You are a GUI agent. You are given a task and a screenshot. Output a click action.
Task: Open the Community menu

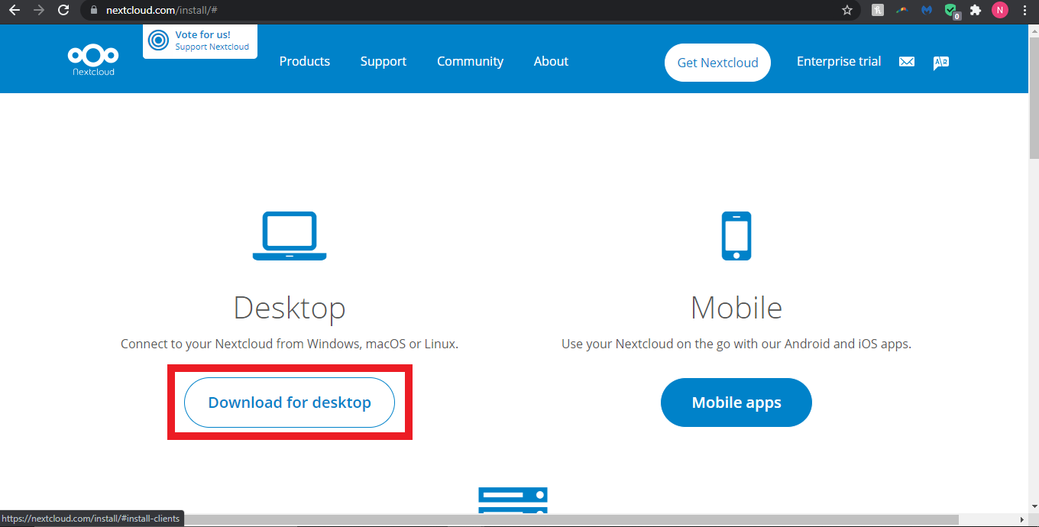point(470,61)
